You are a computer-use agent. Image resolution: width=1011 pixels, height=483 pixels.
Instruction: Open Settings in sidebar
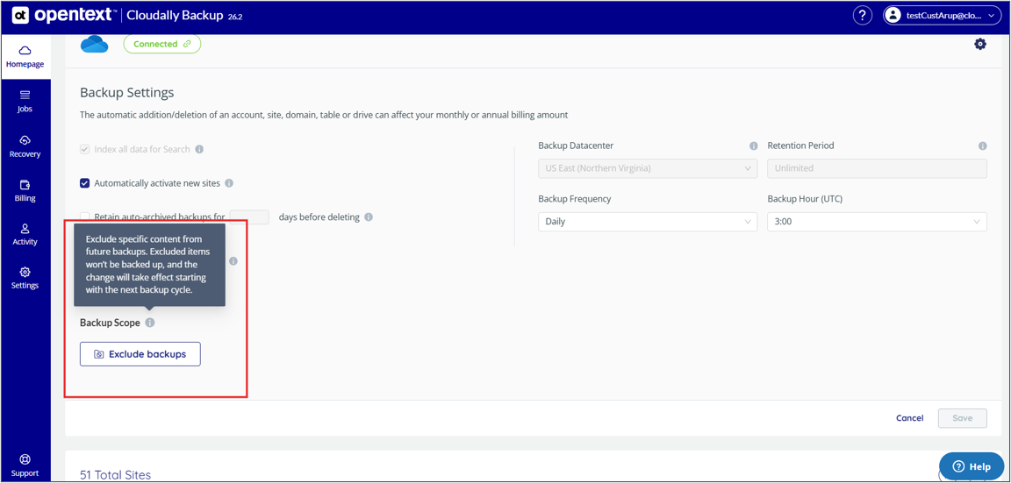pyautogui.click(x=25, y=278)
